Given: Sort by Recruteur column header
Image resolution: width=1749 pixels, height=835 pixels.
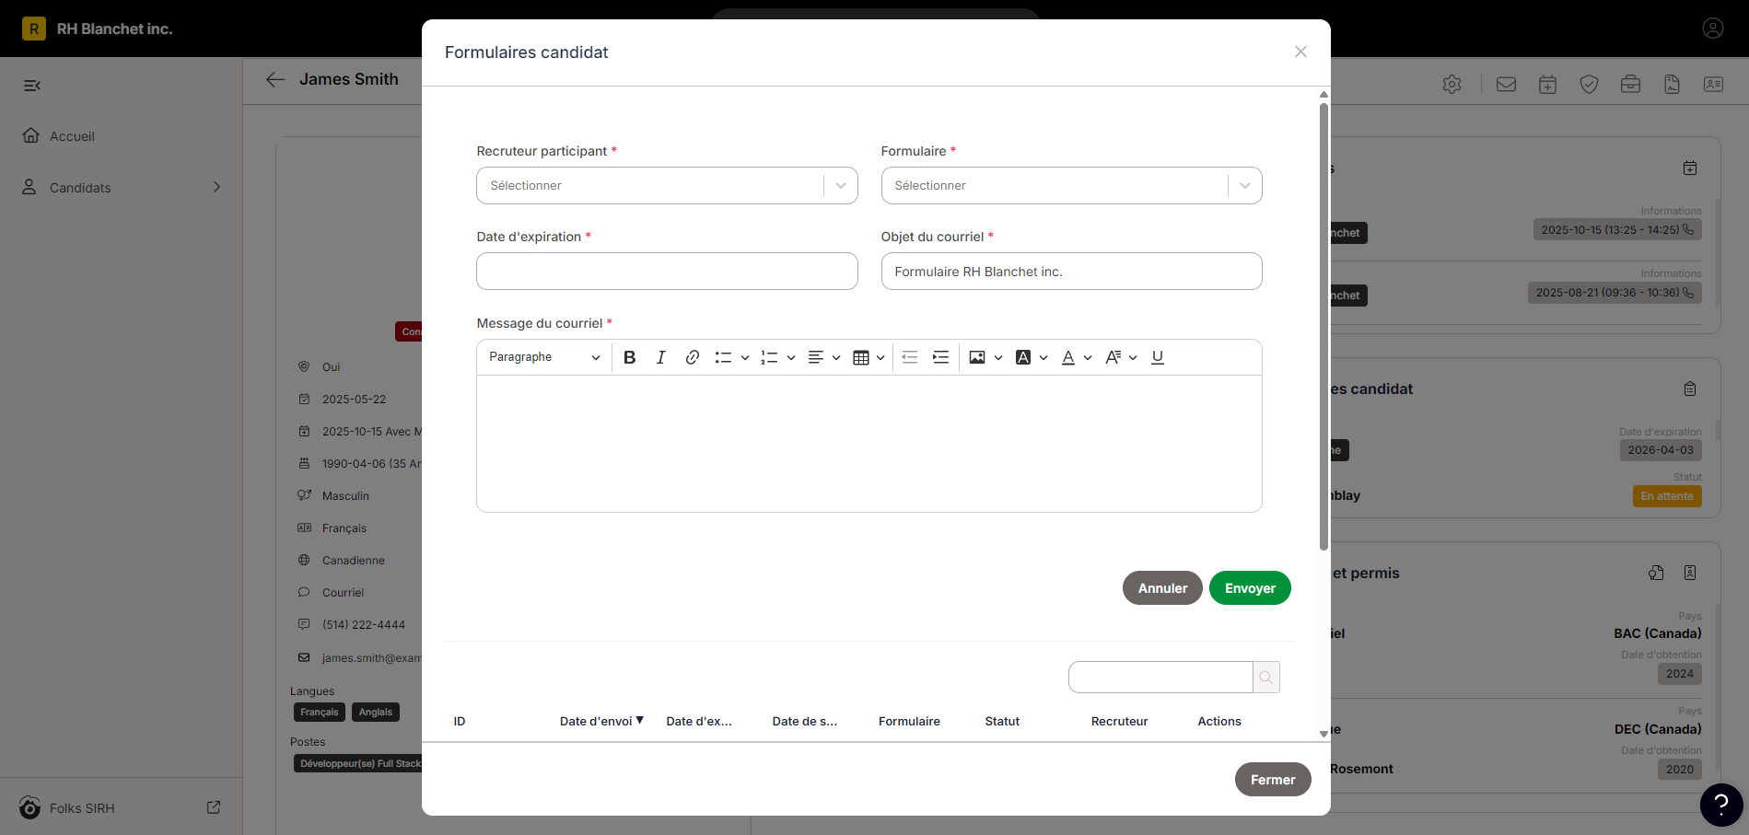Looking at the screenshot, I should tap(1119, 722).
